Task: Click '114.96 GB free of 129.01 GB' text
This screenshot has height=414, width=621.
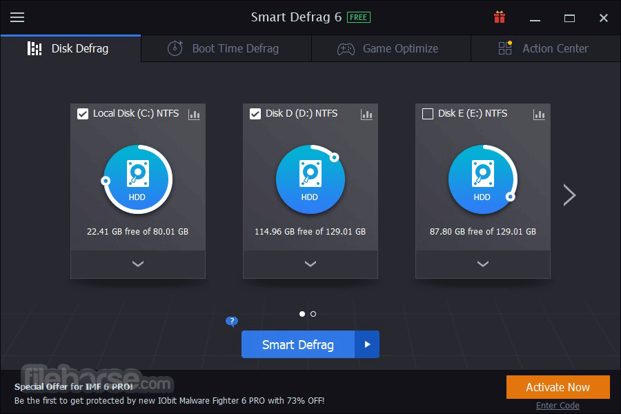Action: 310,231
